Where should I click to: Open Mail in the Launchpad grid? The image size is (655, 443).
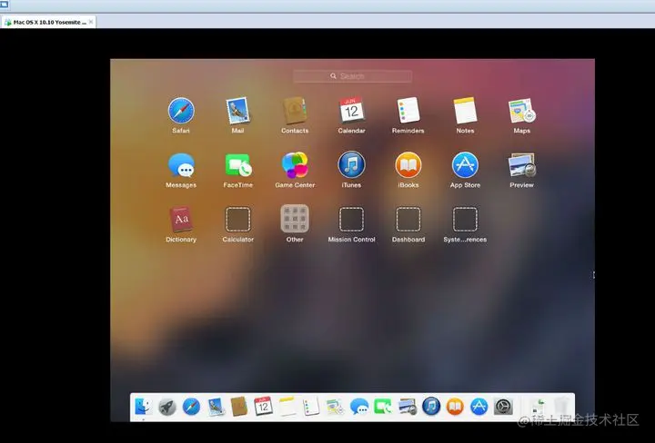(237, 111)
